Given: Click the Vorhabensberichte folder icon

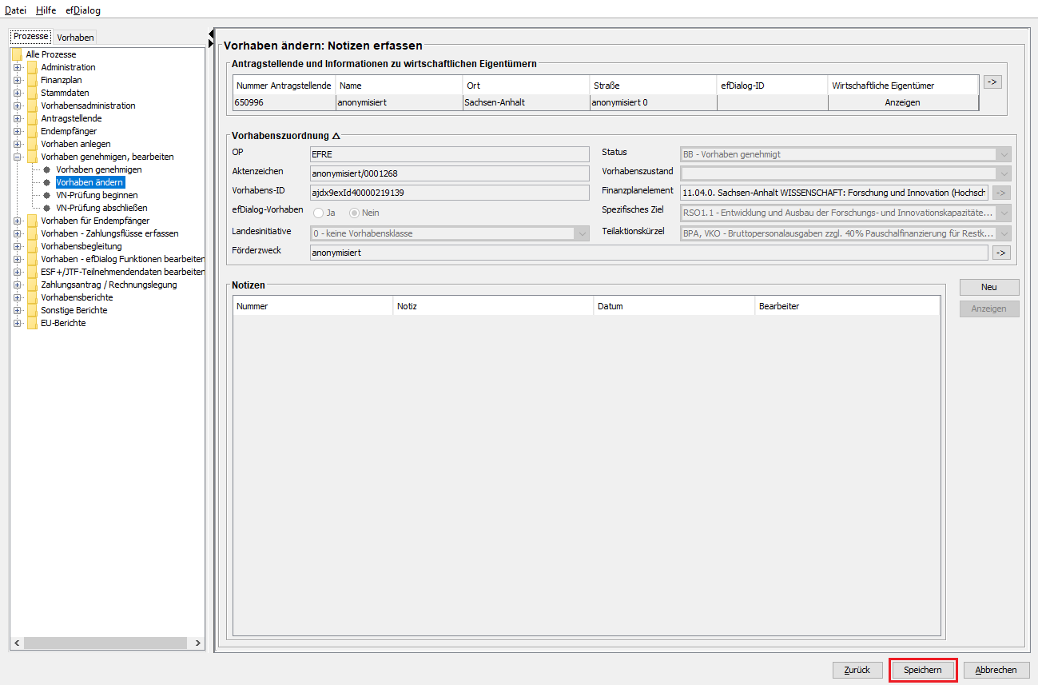Looking at the screenshot, I should tap(32, 297).
